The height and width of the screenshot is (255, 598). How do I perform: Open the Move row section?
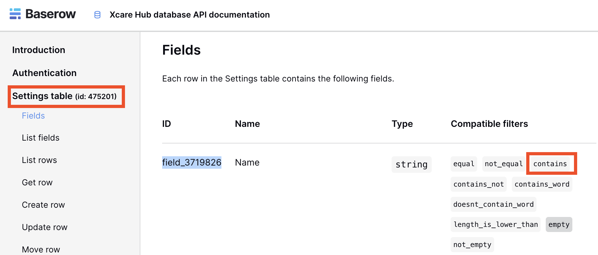[x=41, y=250]
